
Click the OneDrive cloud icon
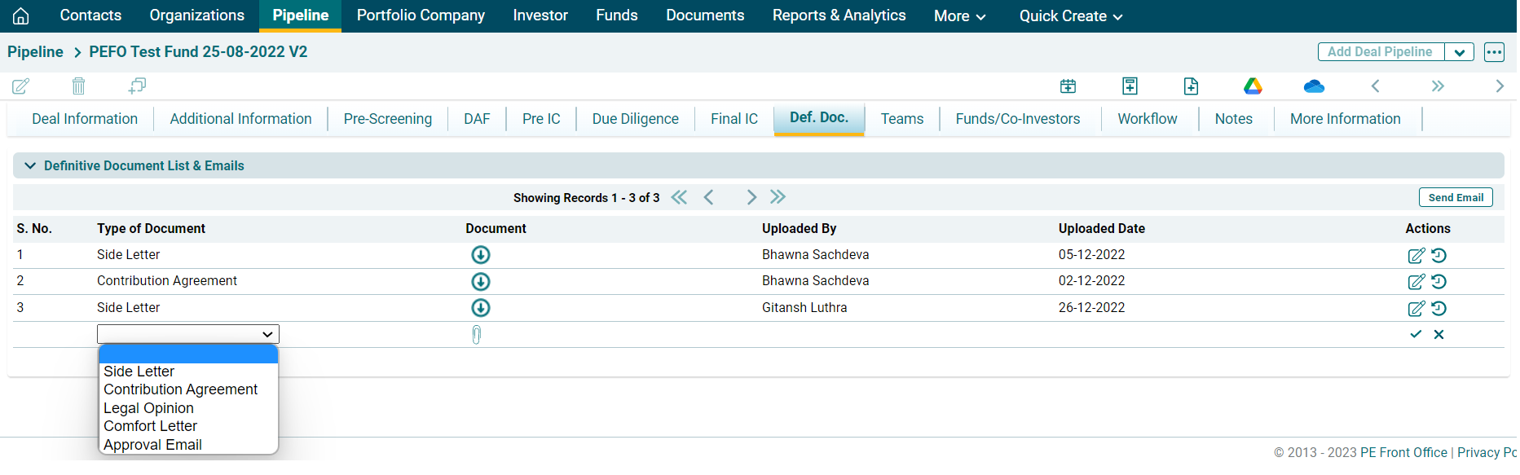coord(1314,86)
